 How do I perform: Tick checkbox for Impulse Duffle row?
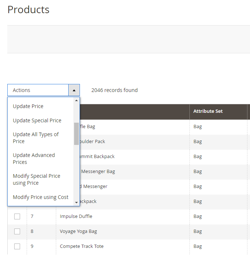pos(17,216)
